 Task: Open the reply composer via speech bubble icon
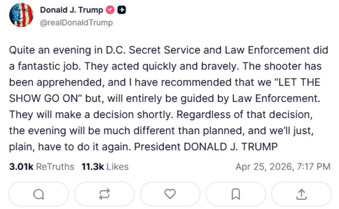[x=38, y=194]
